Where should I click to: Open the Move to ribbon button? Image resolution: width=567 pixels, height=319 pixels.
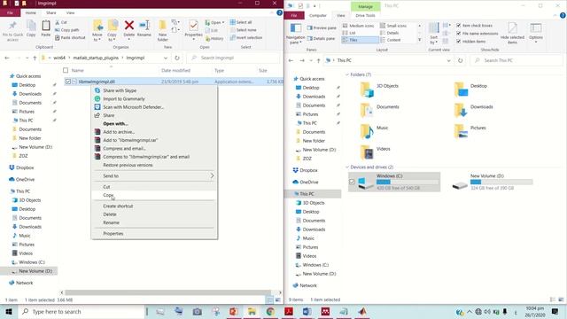[x=97, y=30]
